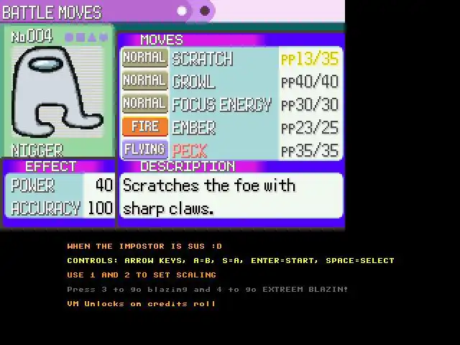Click the DESCRIPTION panel header

click(x=188, y=166)
